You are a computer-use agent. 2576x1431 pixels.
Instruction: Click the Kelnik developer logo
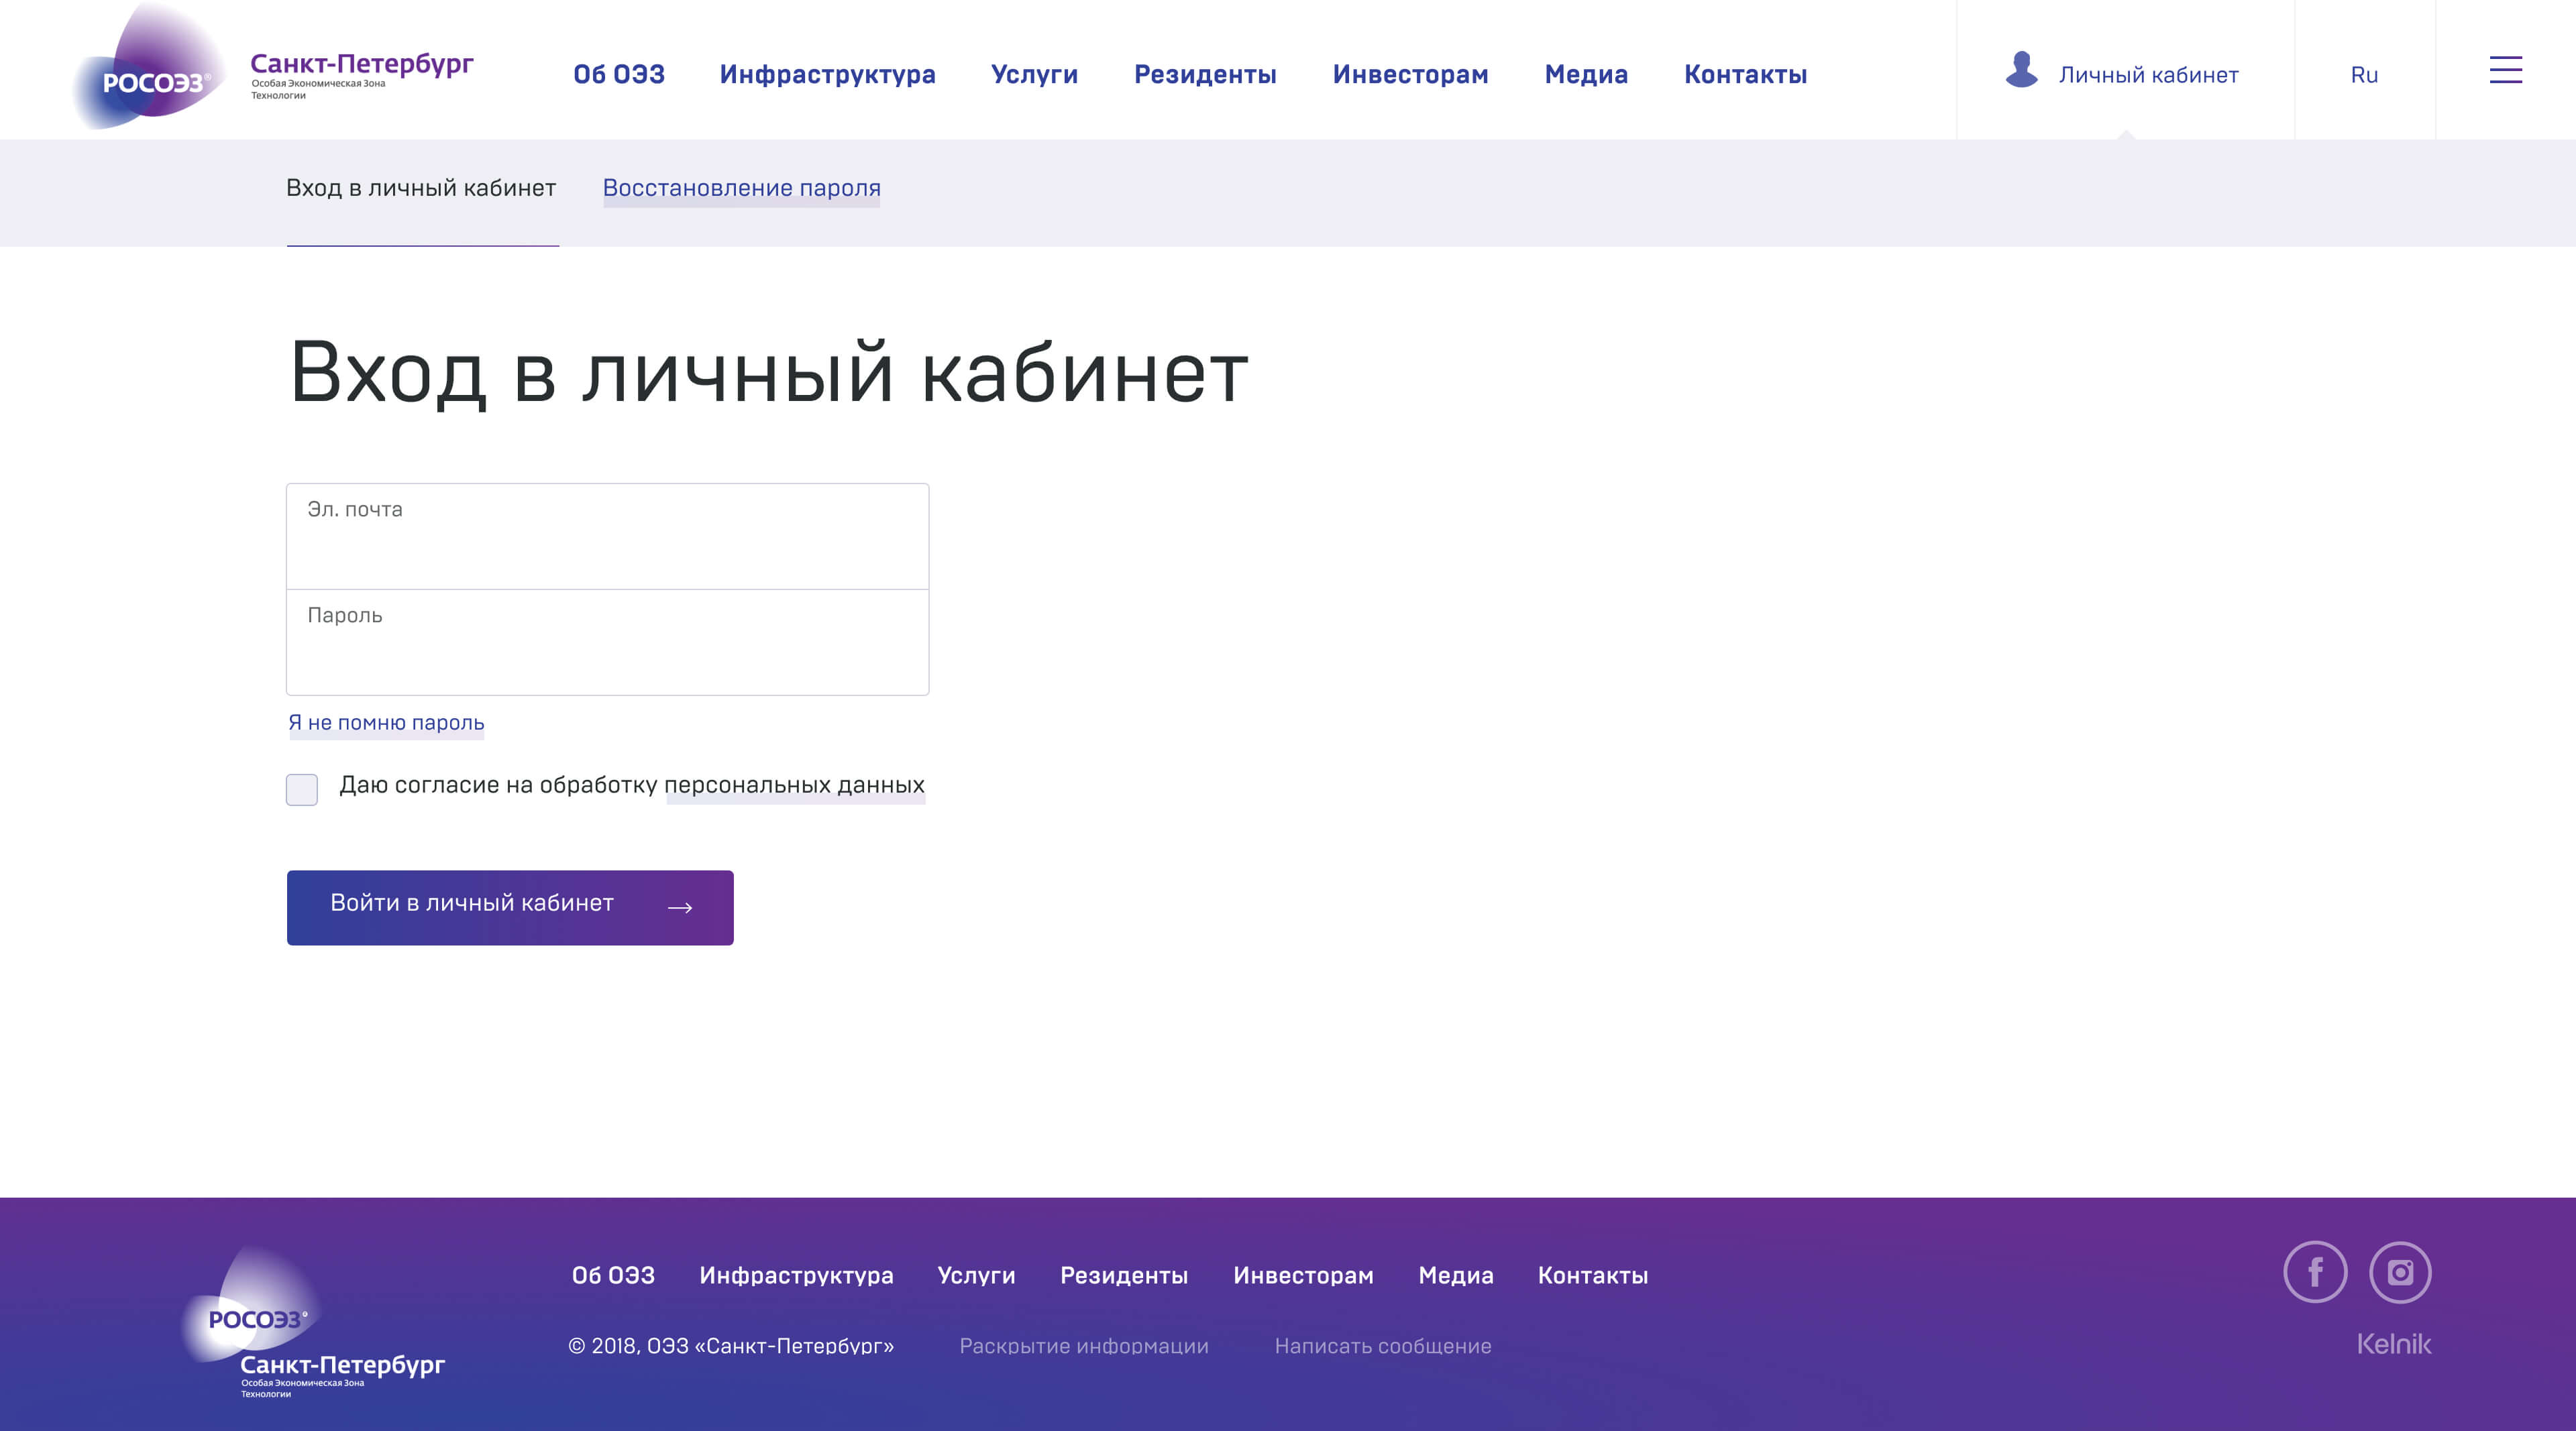[2393, 1344]
